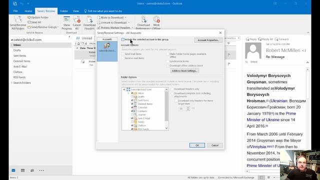Click OK in Send/Receive Settings

click(197, 145)
